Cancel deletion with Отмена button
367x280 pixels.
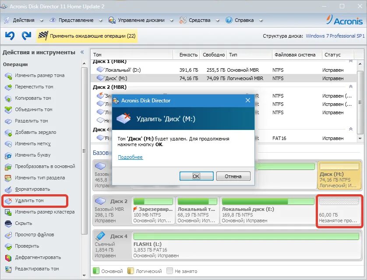(233, 176)
